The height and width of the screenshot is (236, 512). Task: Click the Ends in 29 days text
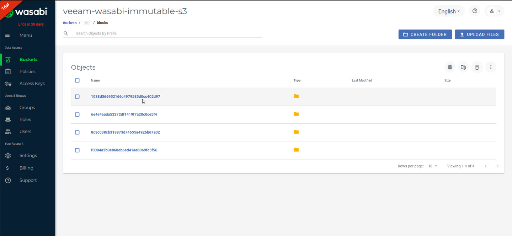[31, 24]
